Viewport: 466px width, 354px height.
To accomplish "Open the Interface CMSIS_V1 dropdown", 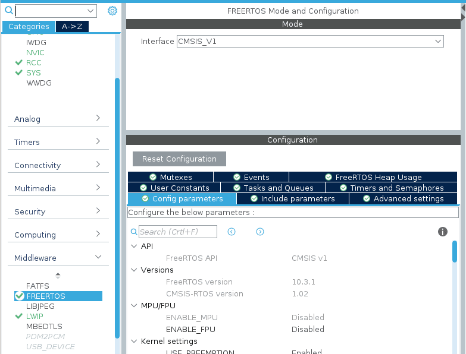I will (x=310, y=42).
